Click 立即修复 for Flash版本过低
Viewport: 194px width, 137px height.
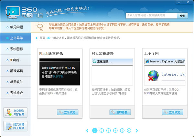(x=68, y=112)
